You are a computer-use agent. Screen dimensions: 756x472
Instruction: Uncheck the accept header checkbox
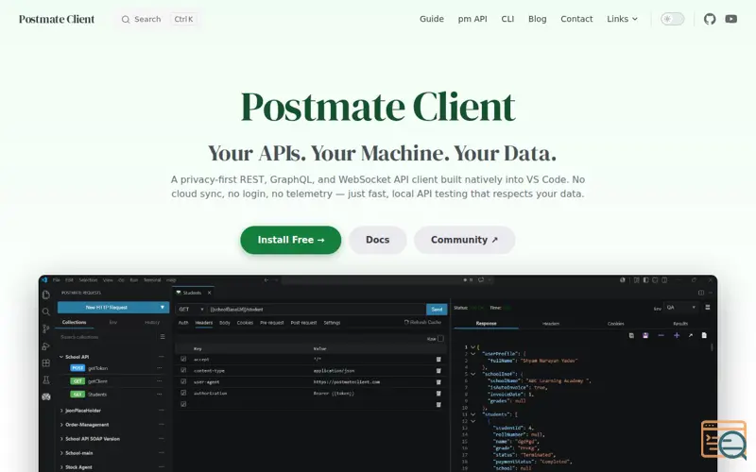[x=183, y=360]
